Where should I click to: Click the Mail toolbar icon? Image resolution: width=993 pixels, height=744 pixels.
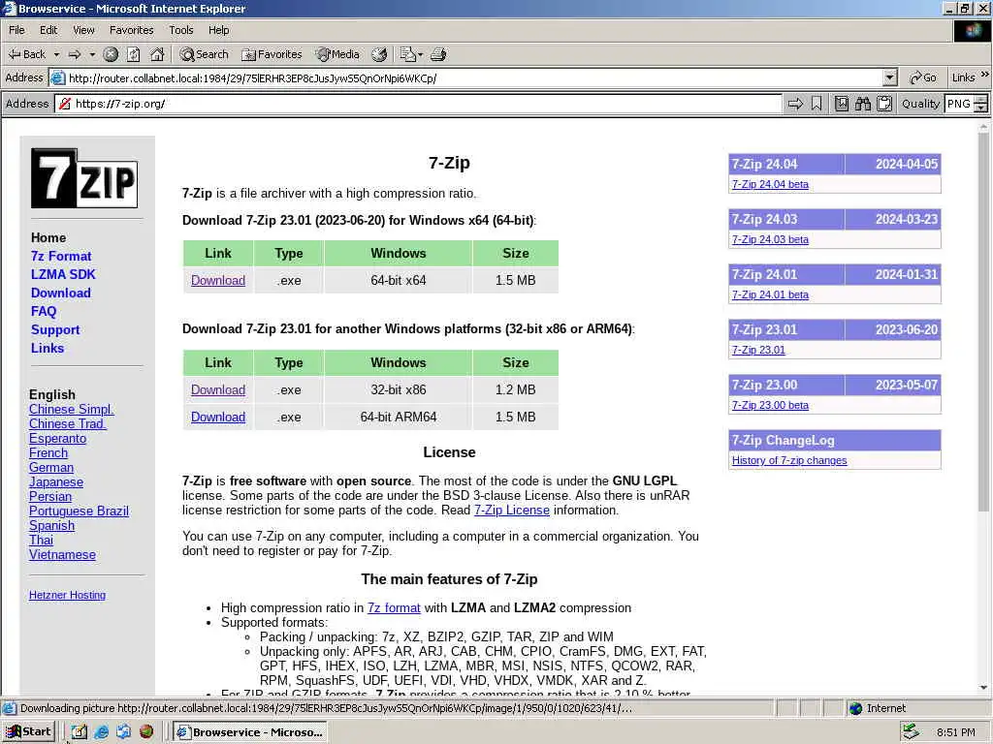tap(407, 54)
